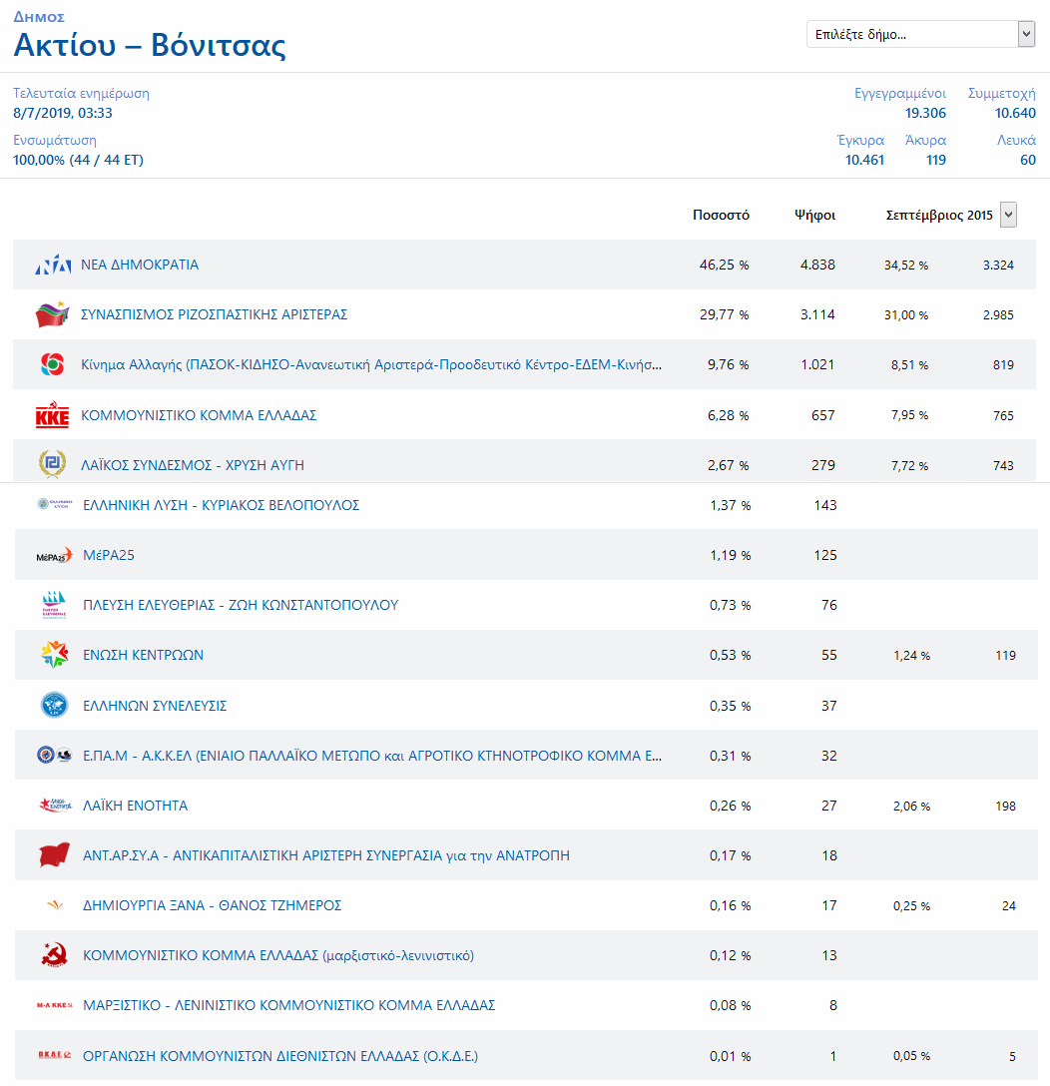Open the ΕΝΩΣΗ ΚΕΝΤΡΩΩΝ party link

coord(144,655)
